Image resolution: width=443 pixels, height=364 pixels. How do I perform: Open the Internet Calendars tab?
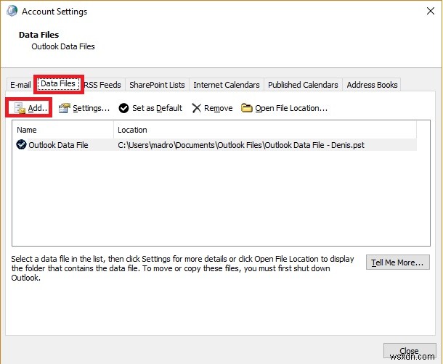click(227, 85)
